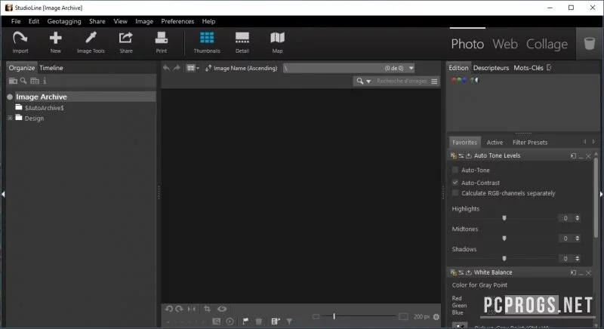604x329 pixels.
Task: Collapse right panel with the right edge arrow
Action: point(601,195)
